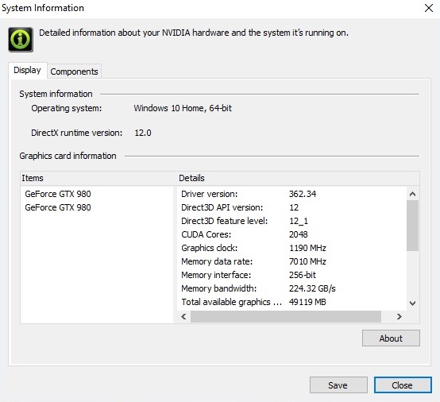Switch to the Components tab

pos(74,72)
